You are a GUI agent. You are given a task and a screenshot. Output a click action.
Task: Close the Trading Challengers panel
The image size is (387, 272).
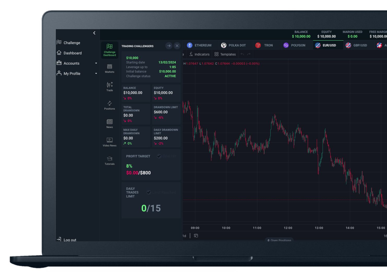[177, 46]
